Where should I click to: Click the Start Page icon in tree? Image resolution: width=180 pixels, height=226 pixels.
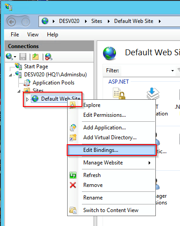click(18, 66)
